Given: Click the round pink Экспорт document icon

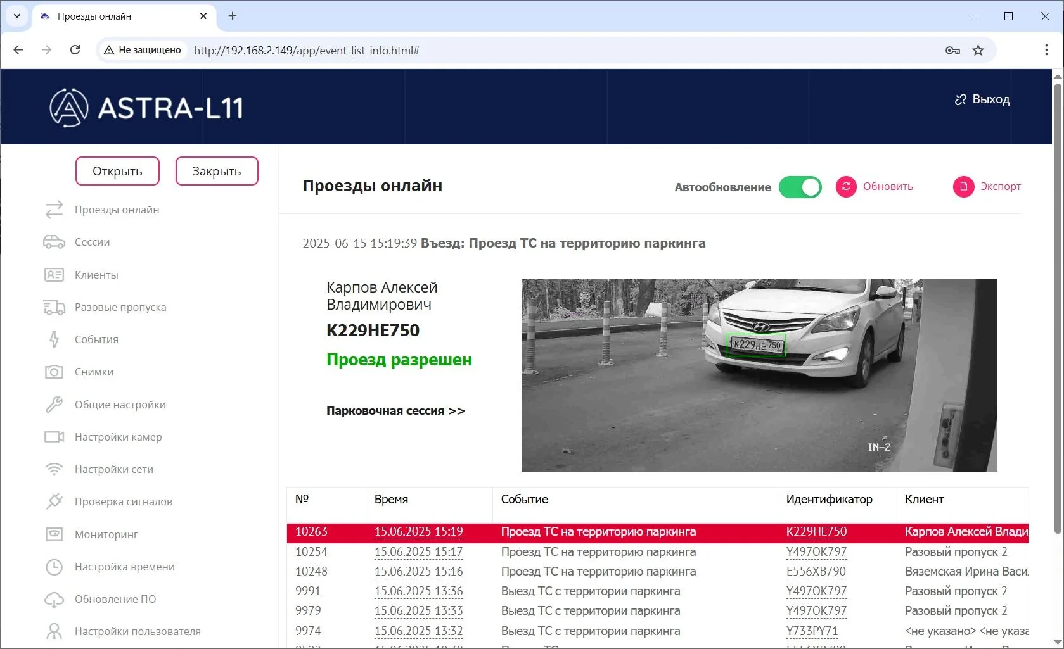Looking at the screenshot, I should 963,187.
